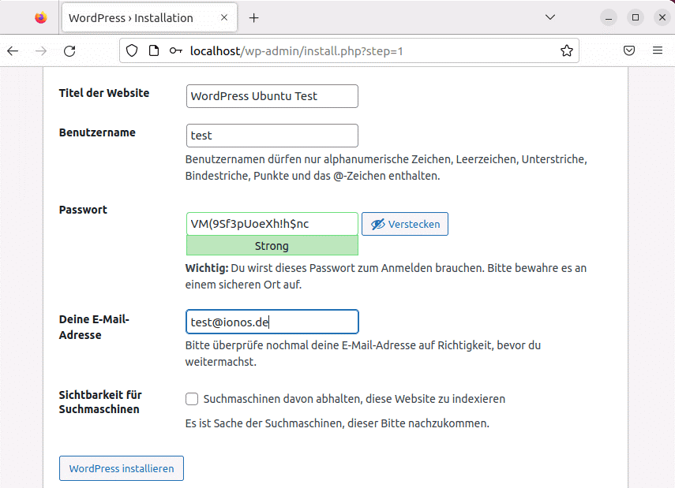Screen dimensions: 675x488
Task: Click the E-Mail-Adresse input field
Action: pos(272,322)
